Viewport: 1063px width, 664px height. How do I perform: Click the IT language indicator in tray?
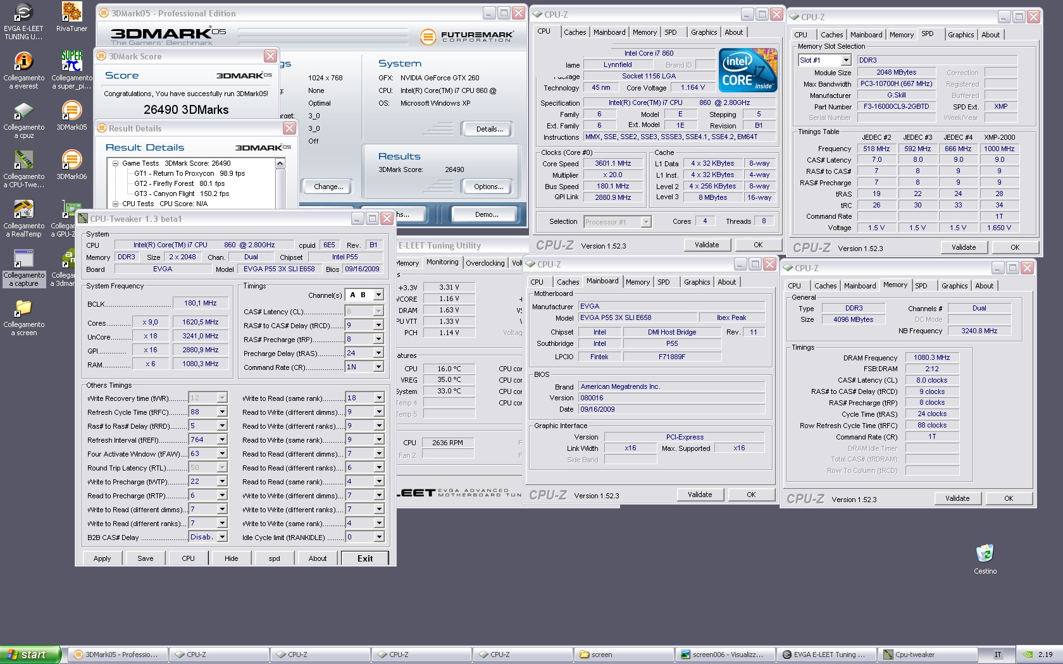pos(998,655)
